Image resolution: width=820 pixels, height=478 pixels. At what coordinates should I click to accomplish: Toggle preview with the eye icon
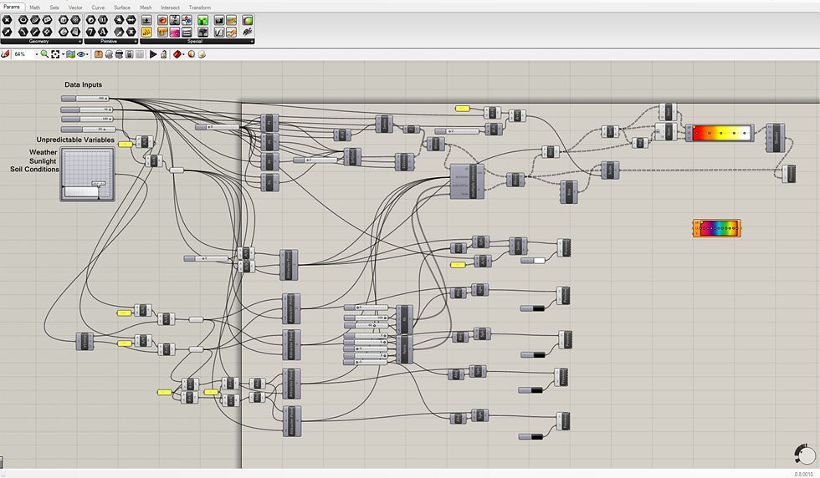[x=82, y=54]
